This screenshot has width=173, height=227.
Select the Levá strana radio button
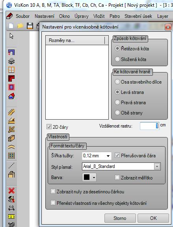point(117,92)
